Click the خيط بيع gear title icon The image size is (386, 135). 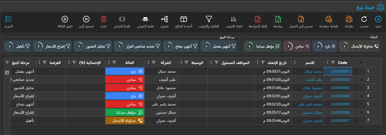pos(380,7)
